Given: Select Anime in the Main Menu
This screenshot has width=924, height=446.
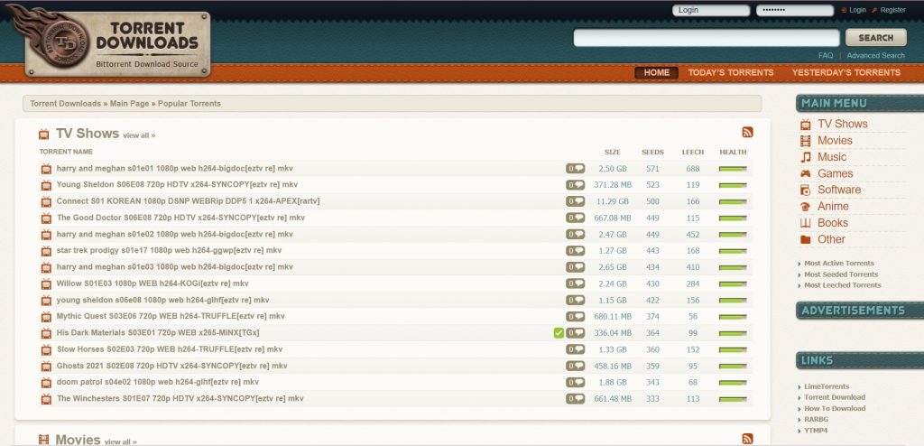Looking at the screenshot, I should [833, 206].
